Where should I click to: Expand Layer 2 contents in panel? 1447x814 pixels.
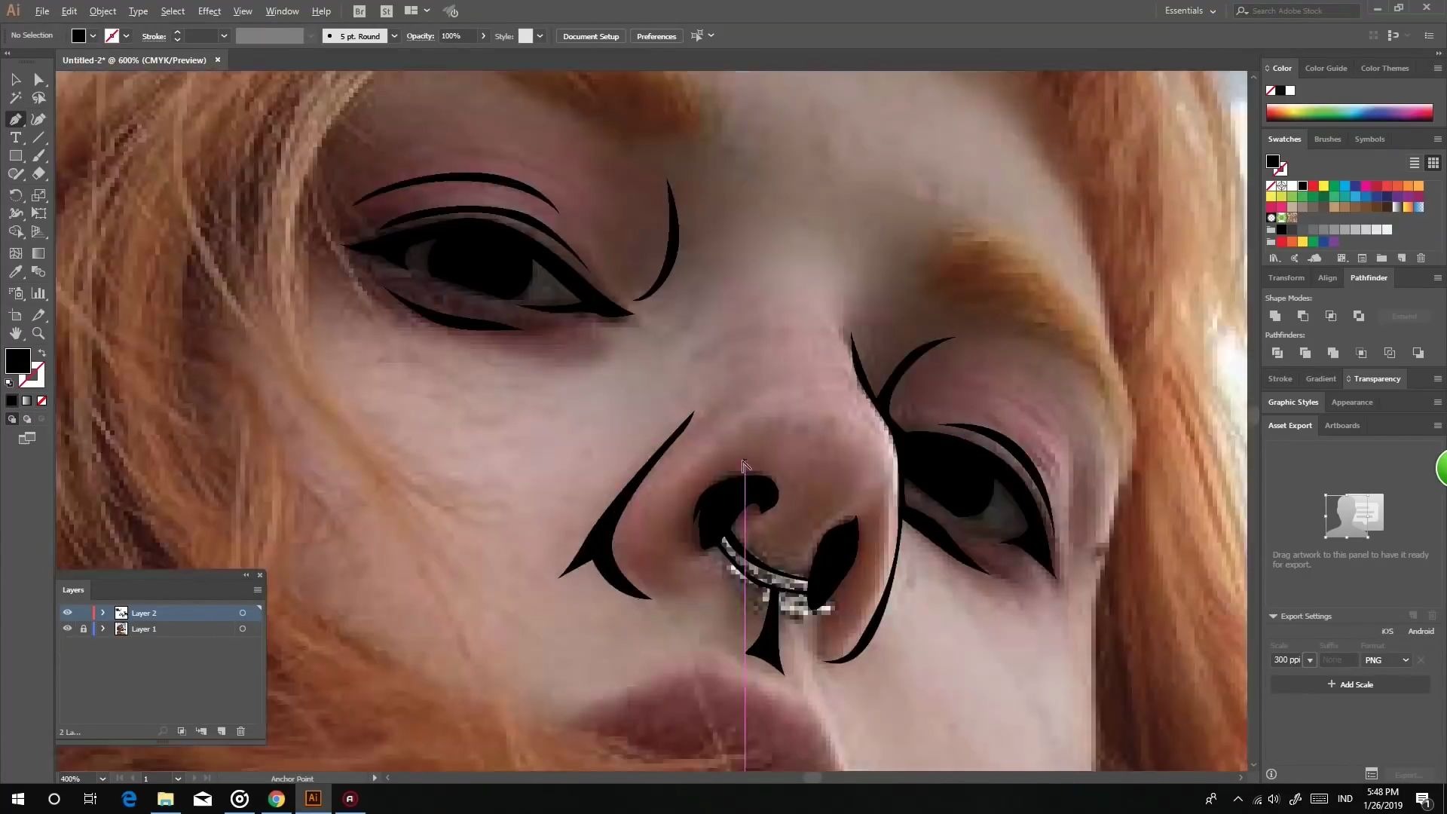point(102,612)
